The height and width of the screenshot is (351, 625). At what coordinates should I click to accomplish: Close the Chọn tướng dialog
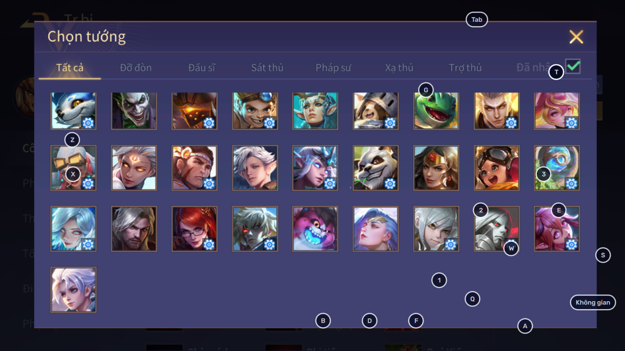[x=576, y=37]
